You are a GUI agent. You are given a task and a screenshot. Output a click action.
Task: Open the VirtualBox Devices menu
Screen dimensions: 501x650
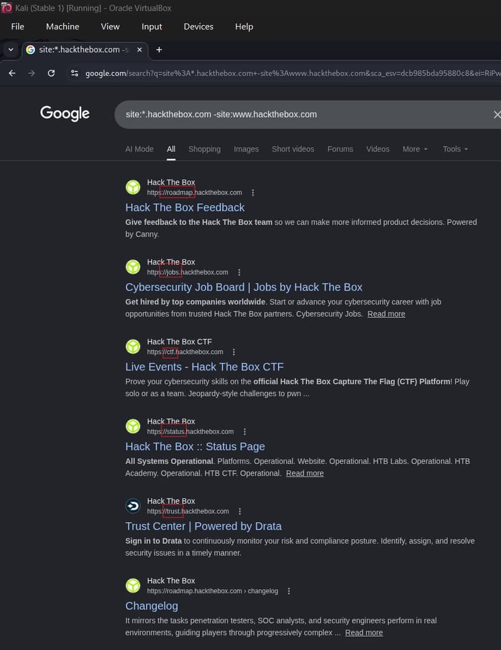pos(199,26)
